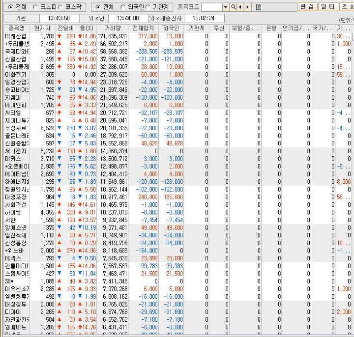This screenshot has height=337, width=354.
Task: Select the 일신석재 stock row
Action: (177, 235)
